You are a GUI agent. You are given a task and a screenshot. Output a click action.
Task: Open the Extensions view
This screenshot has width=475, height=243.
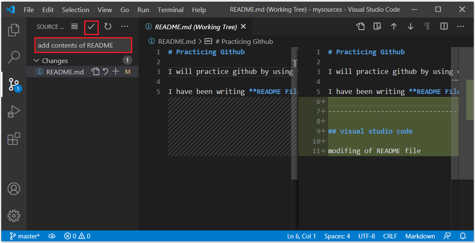14,139
